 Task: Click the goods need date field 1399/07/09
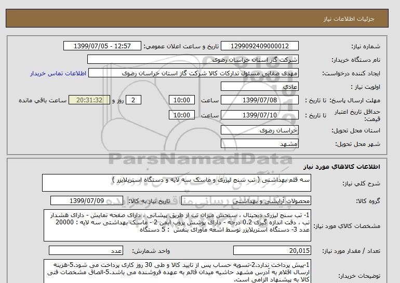point(87,200)
